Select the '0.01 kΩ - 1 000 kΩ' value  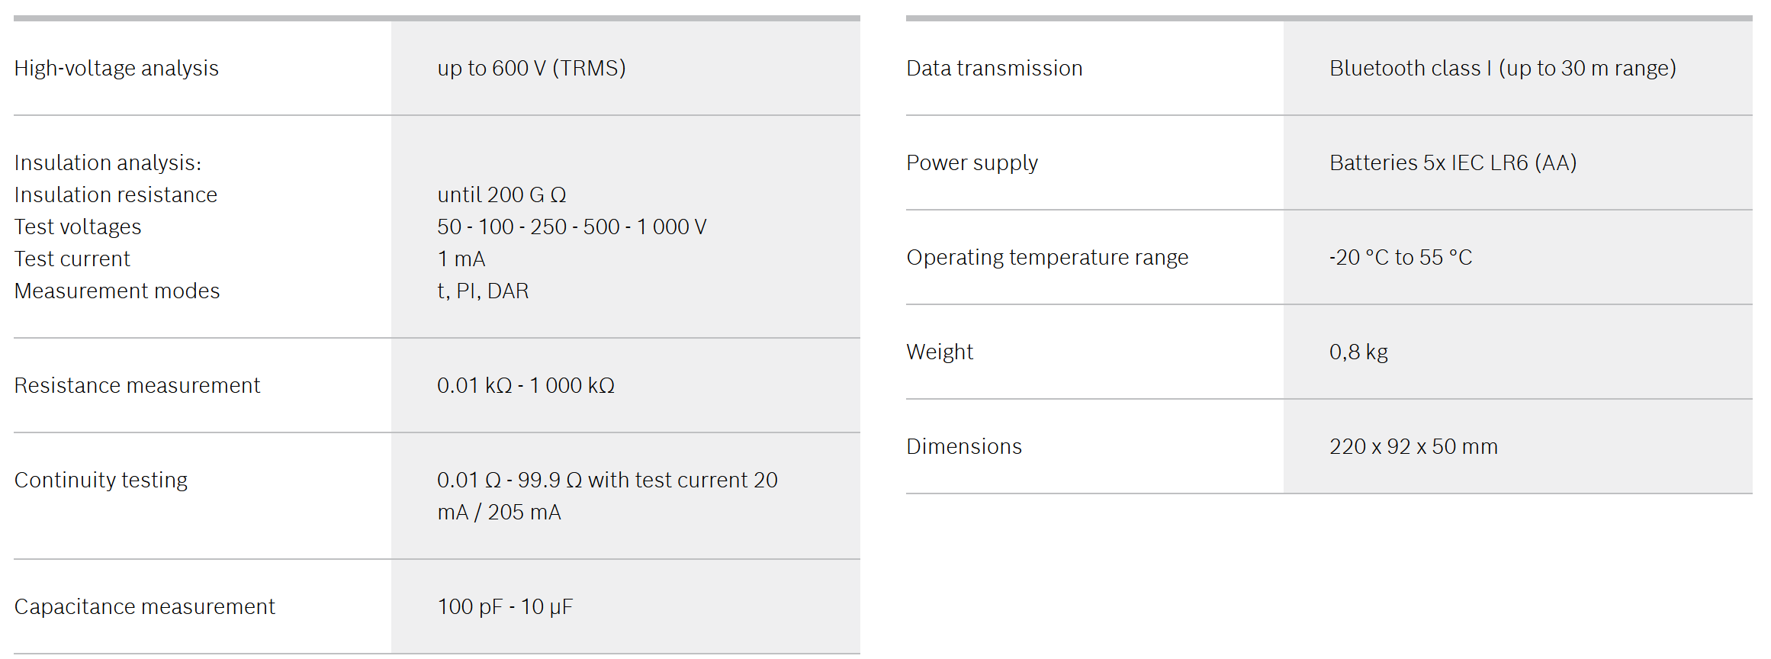tap(526, 386)
